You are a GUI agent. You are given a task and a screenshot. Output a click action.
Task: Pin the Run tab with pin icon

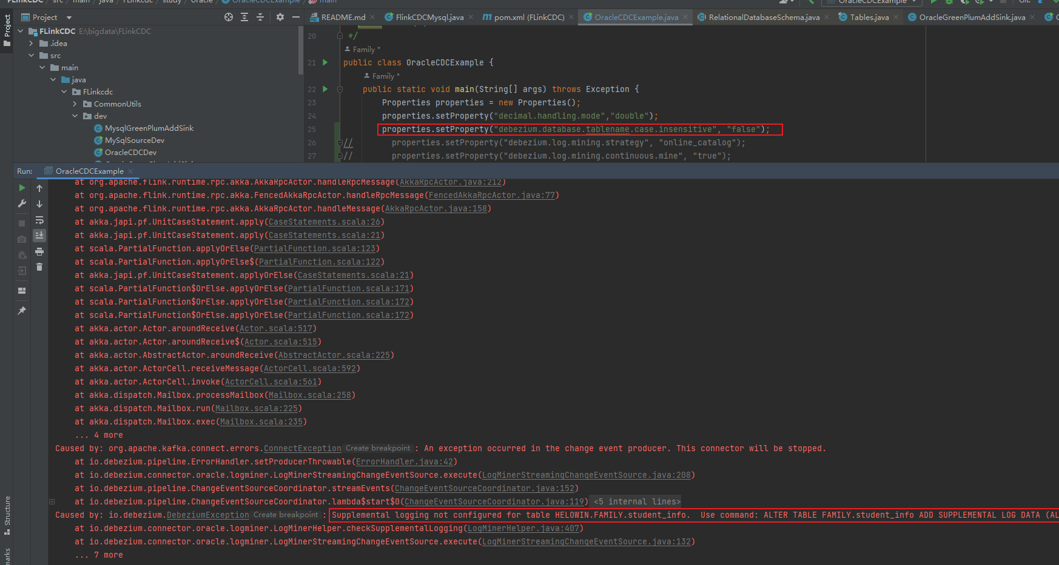(22, 310)
